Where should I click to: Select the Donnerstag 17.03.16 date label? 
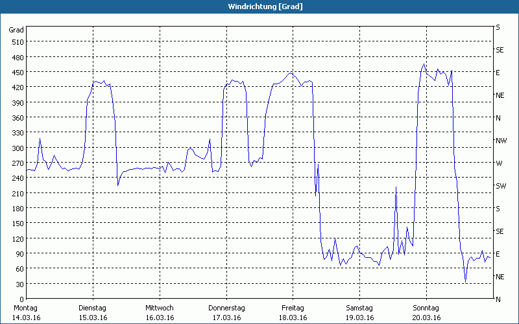pyautogui.click(x=226, y=312)
